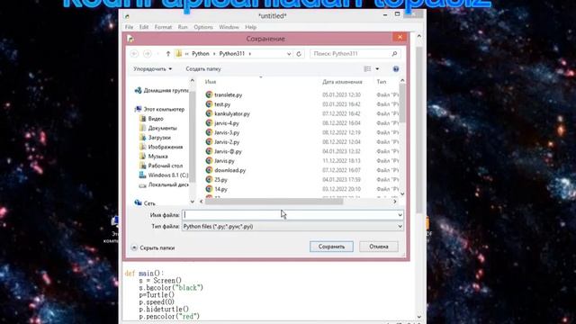576x324 pixels.
Task: Sort by the Имя column header
Action: [211, 82]
